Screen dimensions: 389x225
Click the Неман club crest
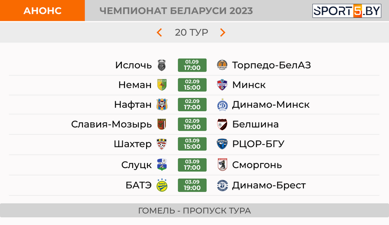(x=162, y=84)
